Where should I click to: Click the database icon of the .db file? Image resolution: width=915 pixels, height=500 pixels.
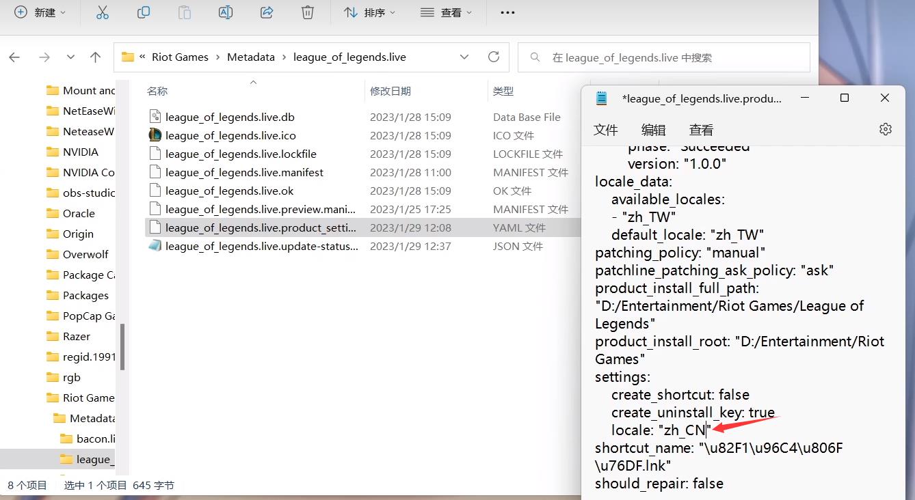(155, 117)
